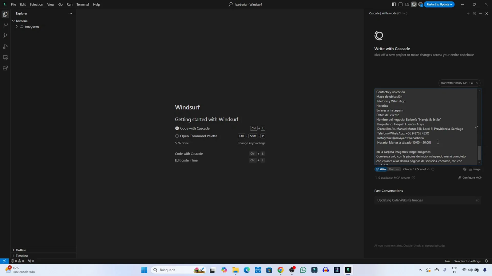Image resolution: width=492 pixels, height=276 pixels.
Task: Open the Run and Debug icon
Action: click(x=5, y=46)
